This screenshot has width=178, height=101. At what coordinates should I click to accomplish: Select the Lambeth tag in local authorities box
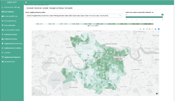point(45,8)
